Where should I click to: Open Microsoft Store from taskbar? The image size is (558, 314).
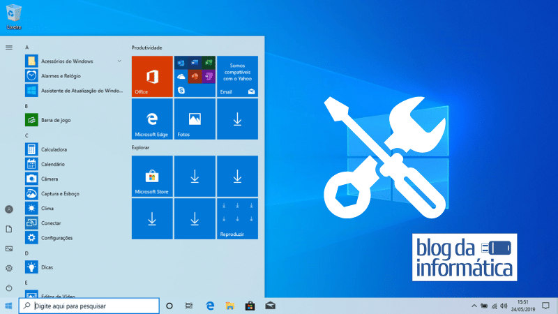coord(250,306)
